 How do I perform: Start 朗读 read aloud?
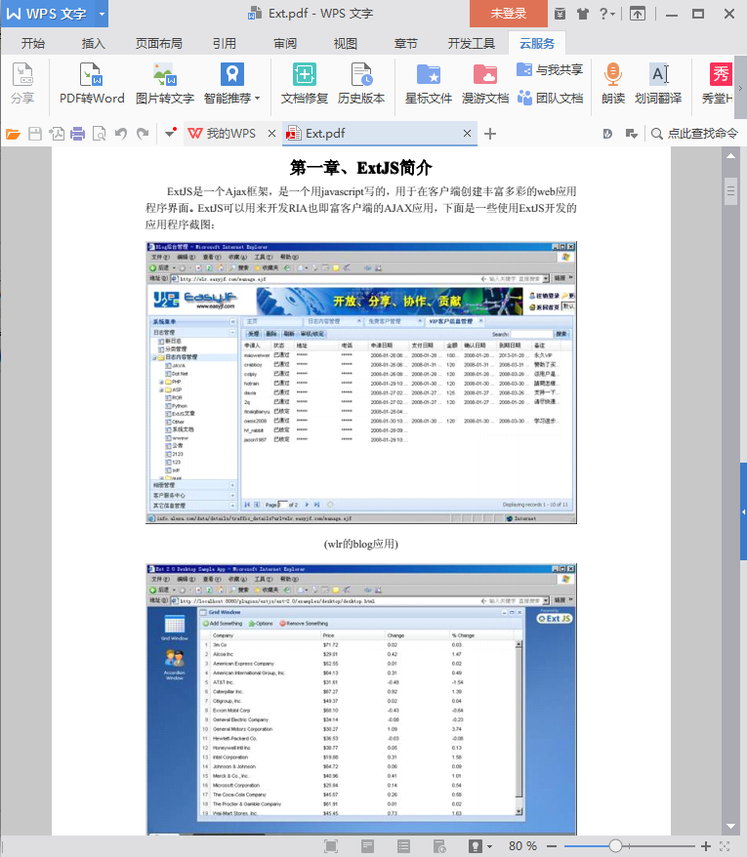click(613, 84)
